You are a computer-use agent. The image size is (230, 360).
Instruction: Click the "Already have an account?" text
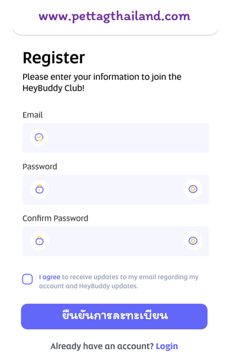102,346
